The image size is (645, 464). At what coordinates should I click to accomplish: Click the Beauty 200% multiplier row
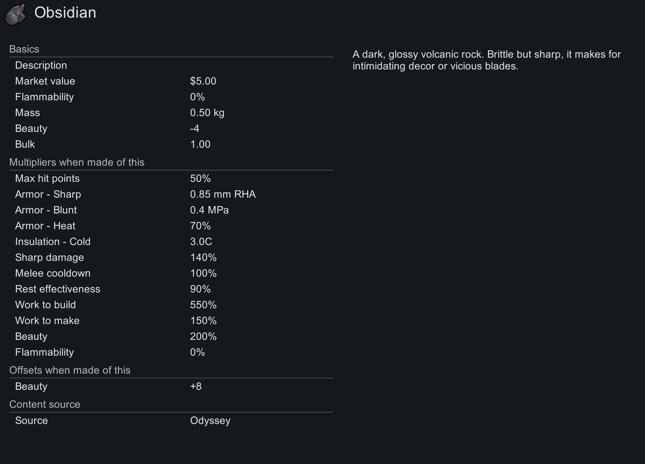pyautogui.click(x=171, y=337)
